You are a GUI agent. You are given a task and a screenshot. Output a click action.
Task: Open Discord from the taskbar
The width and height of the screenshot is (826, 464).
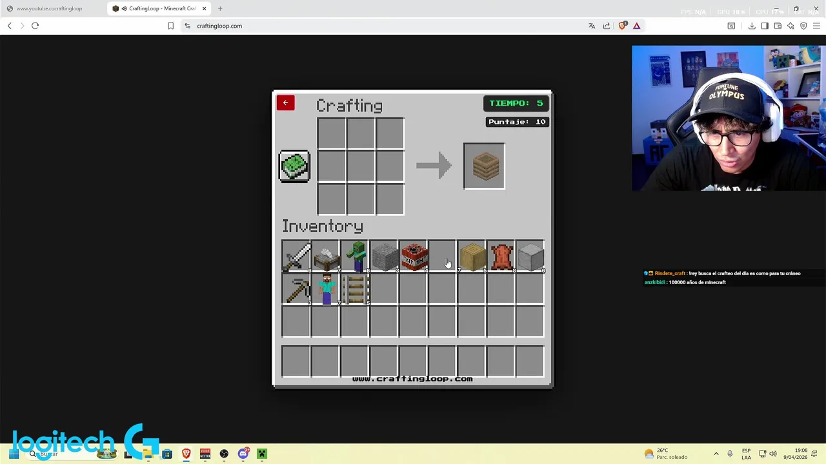243,454
